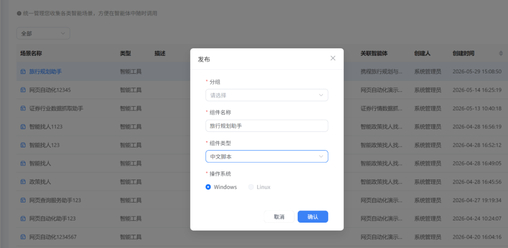Click the 场景名称 column header
The height and width of the screenshot is (248, 508).
31,54
